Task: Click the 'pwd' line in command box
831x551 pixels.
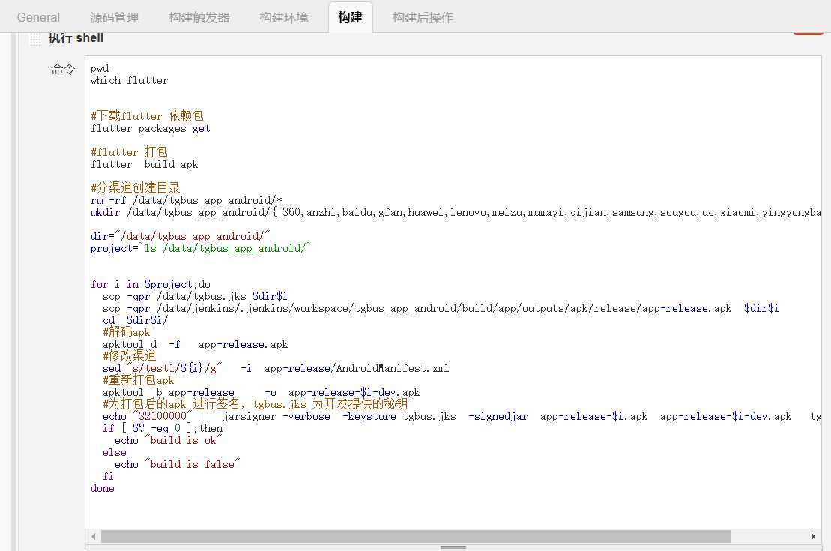Action: pos(100,68)
